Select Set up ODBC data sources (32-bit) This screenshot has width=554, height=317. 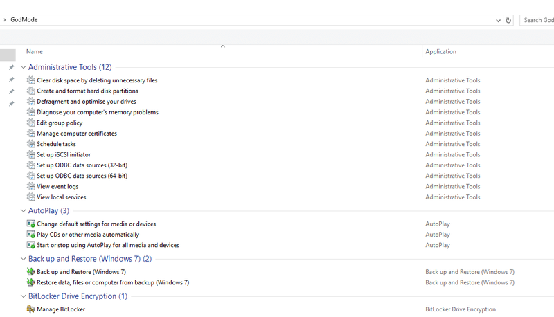(82, 165)
